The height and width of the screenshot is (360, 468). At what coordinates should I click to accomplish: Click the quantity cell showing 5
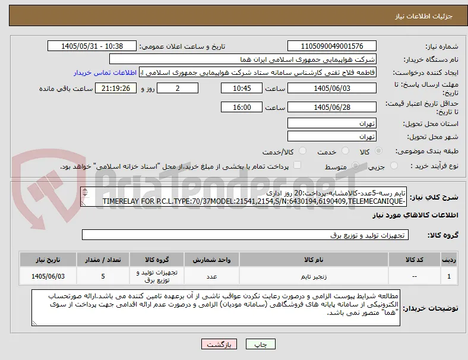click(103, 276)
